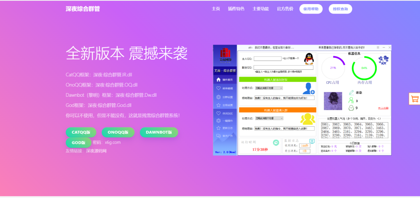
Task: Click the blue add-friend person icon
Action: 308,89
